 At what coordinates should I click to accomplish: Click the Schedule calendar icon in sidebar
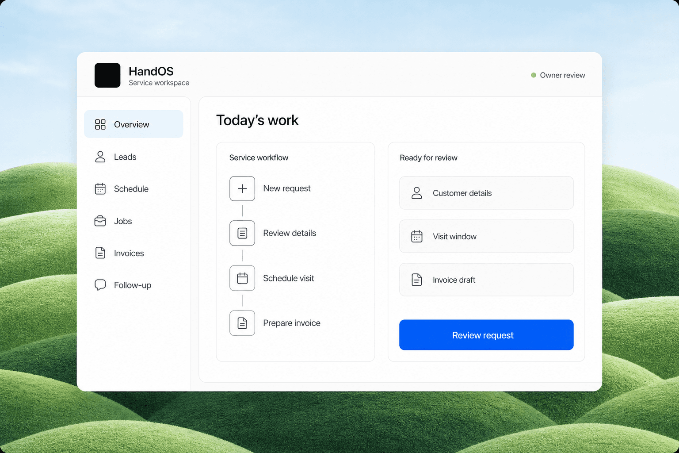tap(100, 189)
